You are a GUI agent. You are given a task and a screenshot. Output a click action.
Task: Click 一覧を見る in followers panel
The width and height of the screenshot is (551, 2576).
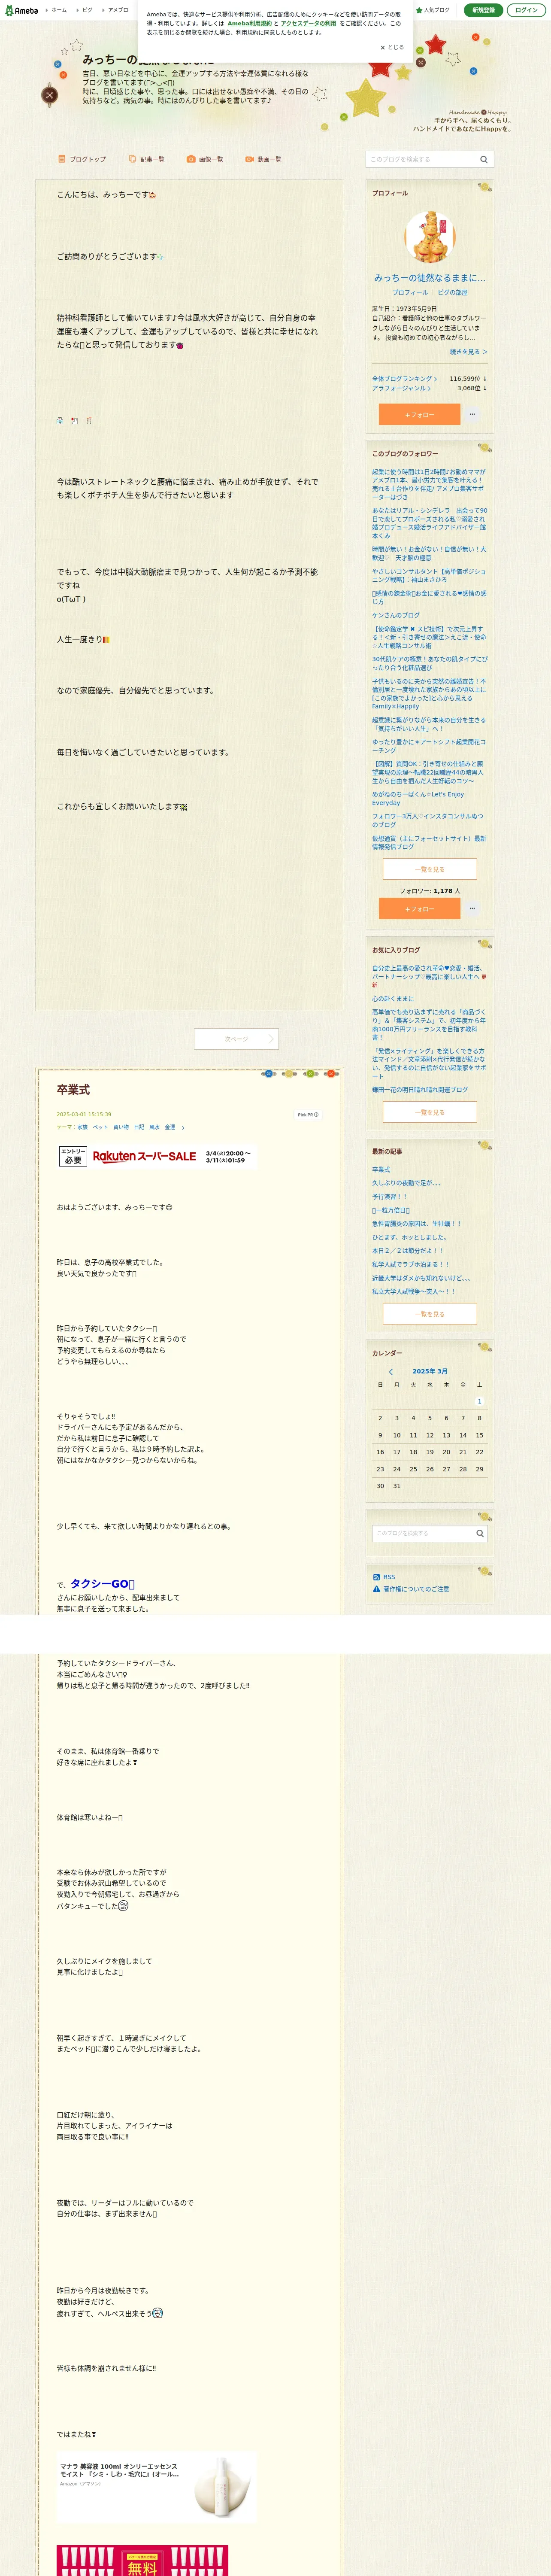coord(430,869)
